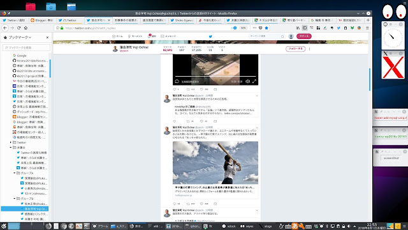The image size is (408, 230).
Task: Open the profile more-options dots next to follow
Action: (309, 49)
